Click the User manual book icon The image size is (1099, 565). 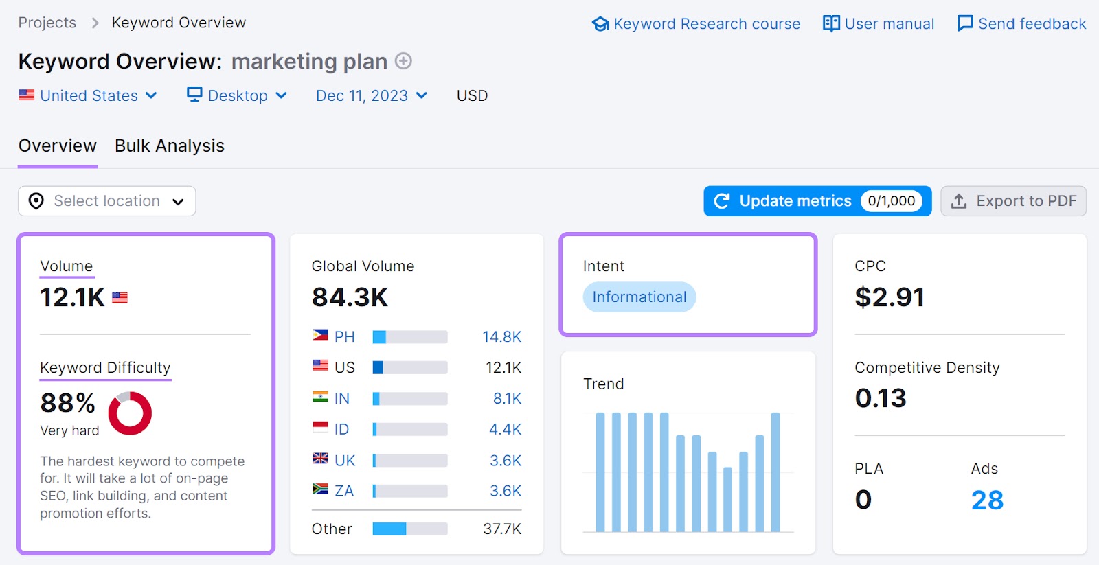pyautogui.click(x=831, y=24)
